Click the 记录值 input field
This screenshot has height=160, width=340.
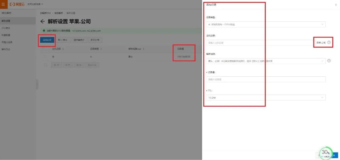click(265, 80)
